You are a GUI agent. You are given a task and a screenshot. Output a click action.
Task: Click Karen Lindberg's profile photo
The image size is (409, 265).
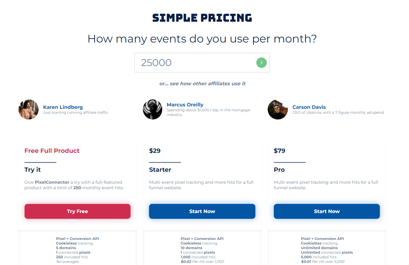pyautogui.click(x=29, y=109)
